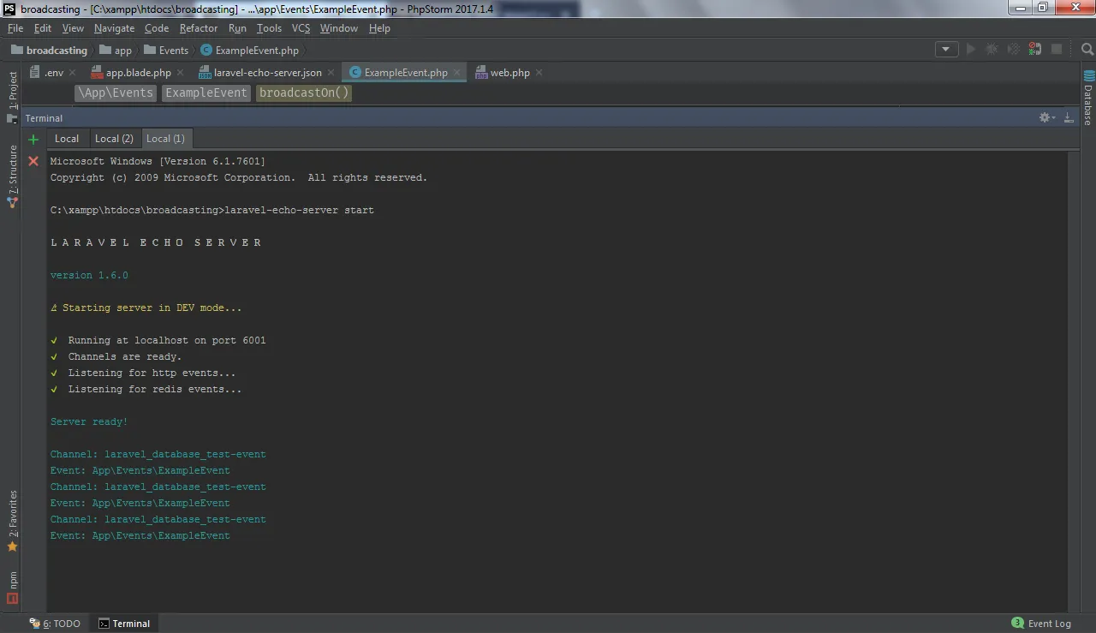Click the broadcasting project breadcrumb
The image size is (1096, 633).
coord(50,51)
